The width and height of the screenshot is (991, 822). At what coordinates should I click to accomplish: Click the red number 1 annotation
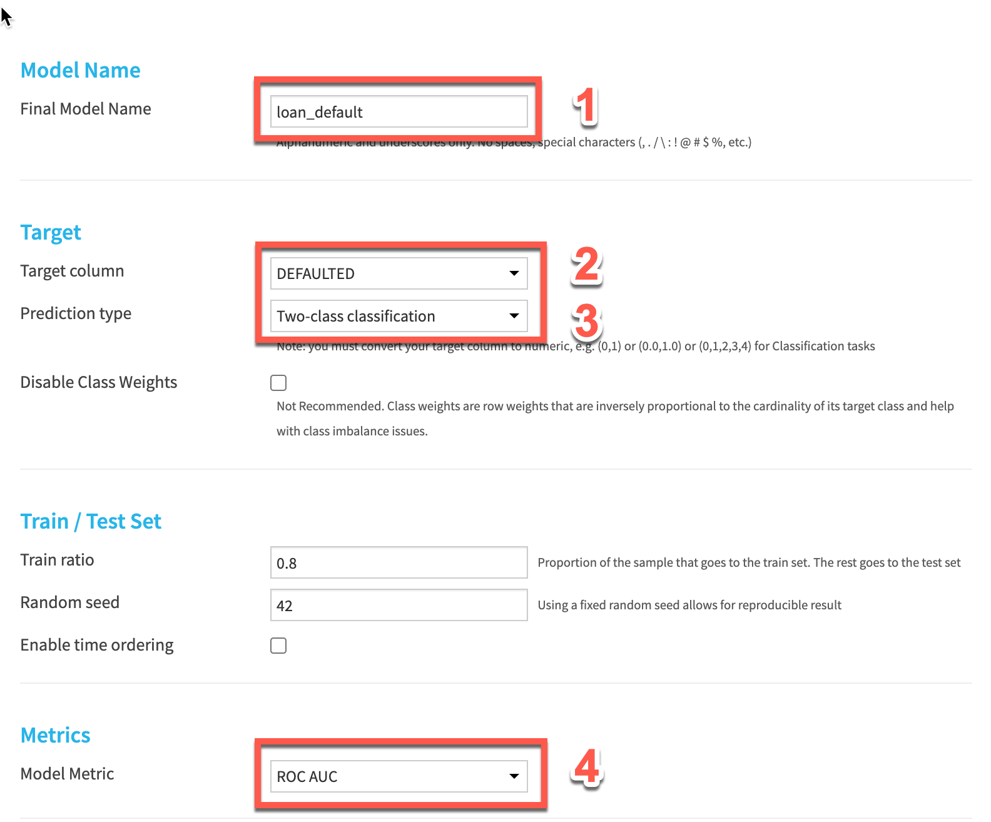click(x=585, y=106)
